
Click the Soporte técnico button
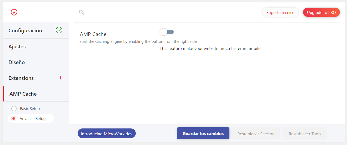[280, 12]
